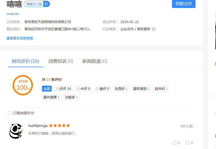The width and height of the screenshot is (216, 149).
Task: Select the 全部 filter tag
Action: point(47,89)
